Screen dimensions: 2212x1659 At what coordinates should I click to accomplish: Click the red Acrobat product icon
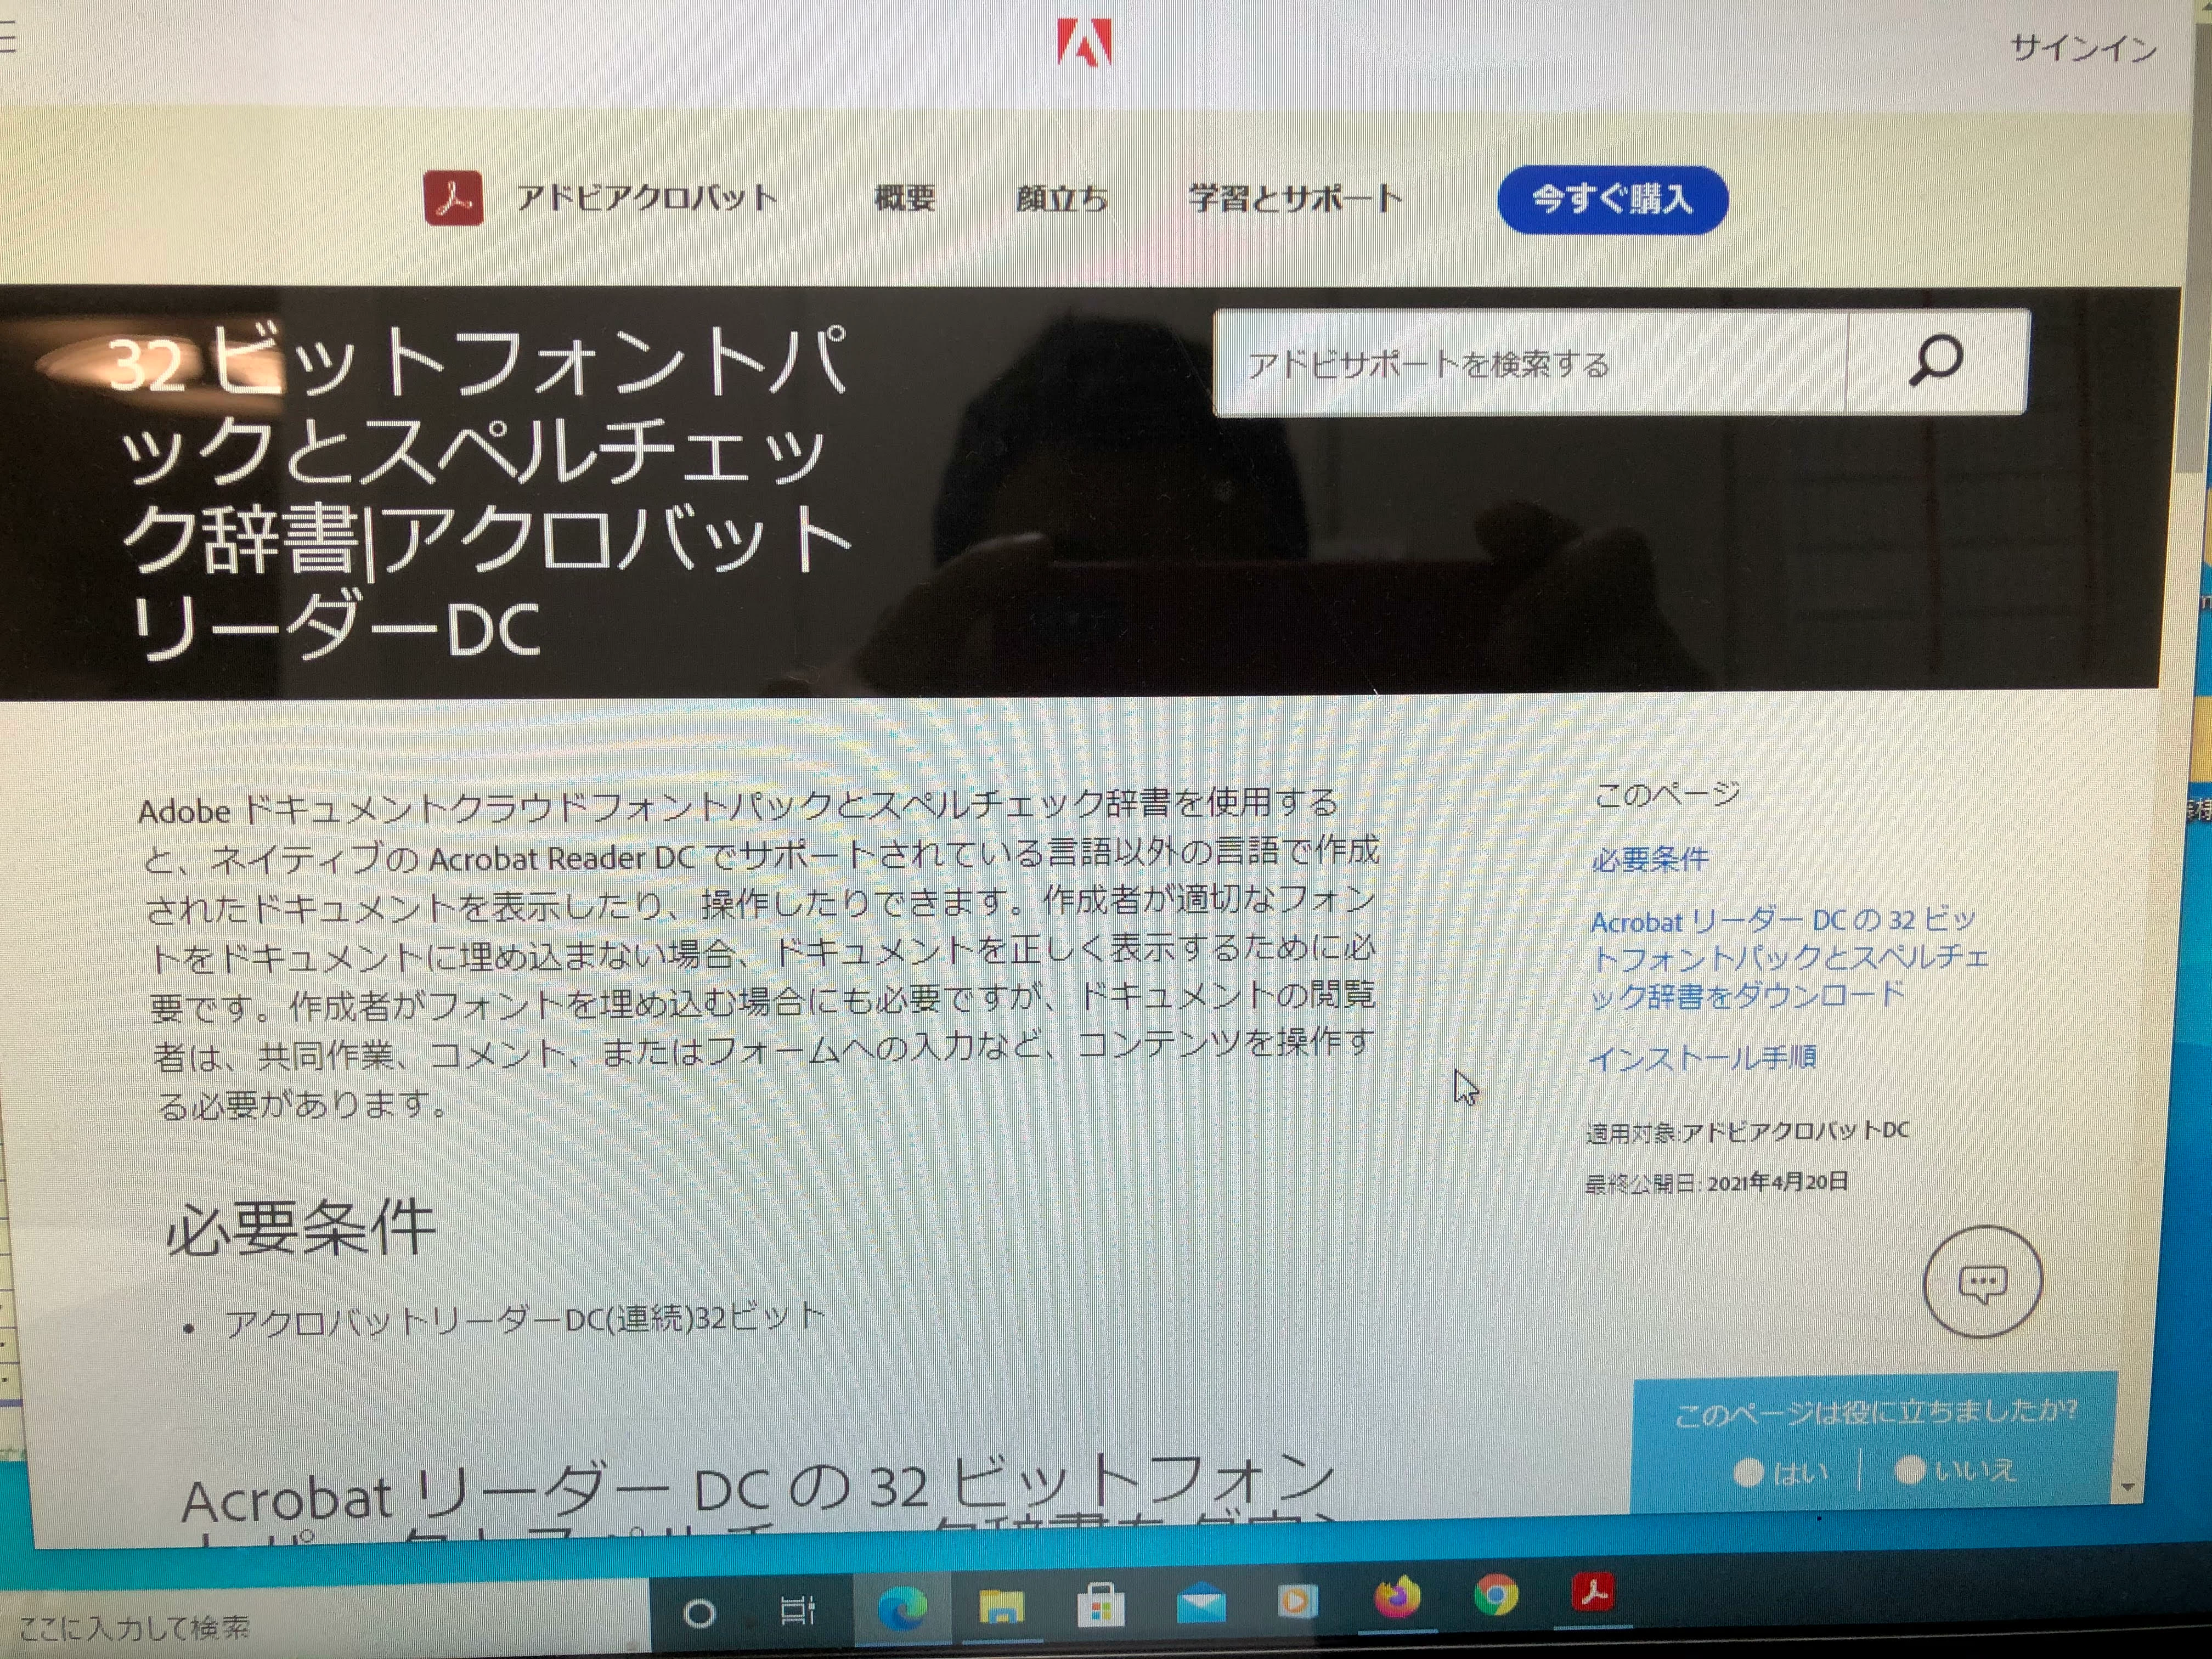pyautogui.click(x=453, y=198)
